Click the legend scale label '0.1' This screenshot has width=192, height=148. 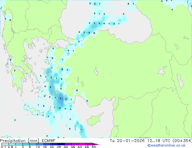tap(3, 147)
